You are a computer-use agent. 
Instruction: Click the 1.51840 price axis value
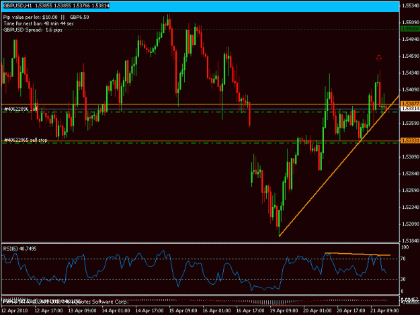click(x=411, y=240)
